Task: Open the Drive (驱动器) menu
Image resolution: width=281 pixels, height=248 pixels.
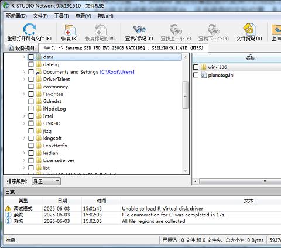Action: 16,16
